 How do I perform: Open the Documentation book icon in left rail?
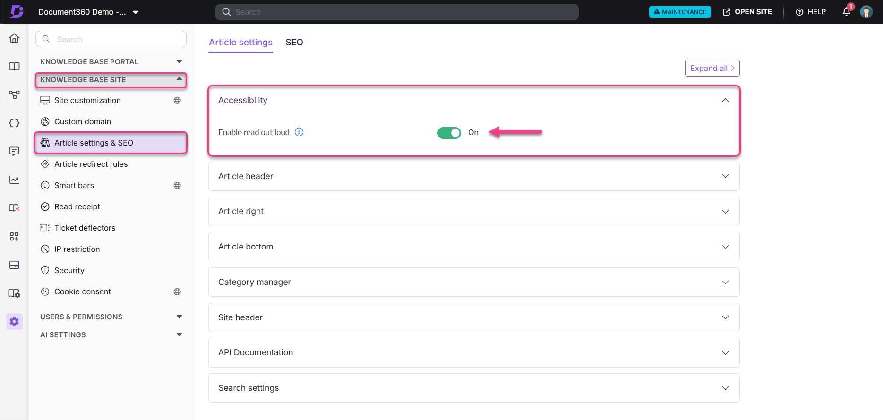(x=14, y=66)
